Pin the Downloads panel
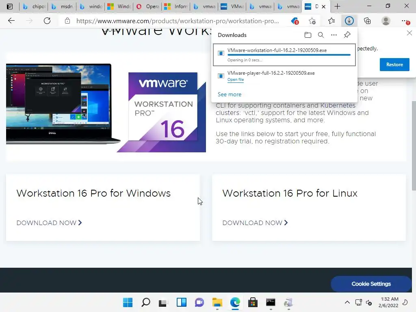 [347, 35]
